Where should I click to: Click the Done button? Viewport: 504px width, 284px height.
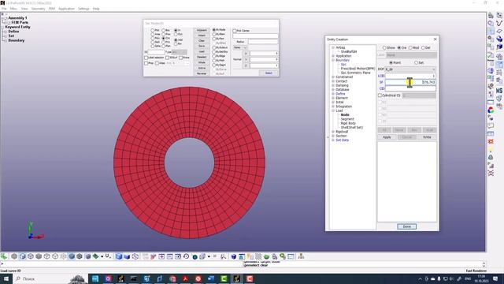click(x=406, y=226)
